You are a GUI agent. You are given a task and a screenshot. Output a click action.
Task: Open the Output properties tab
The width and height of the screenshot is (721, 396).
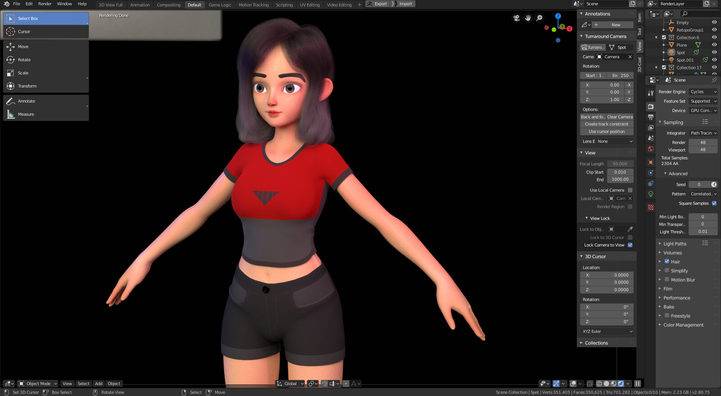pos(651,117)
